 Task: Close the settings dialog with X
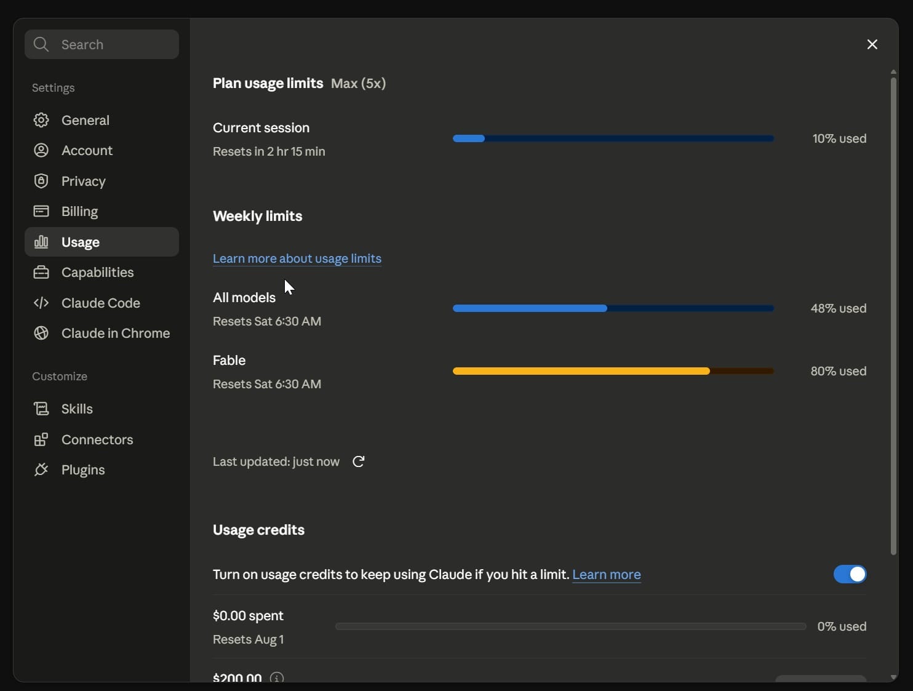click(872, 44)
